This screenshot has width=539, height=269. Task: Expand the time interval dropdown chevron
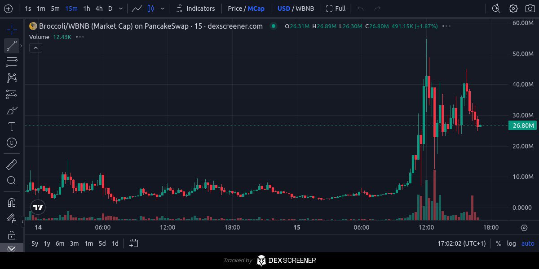pos(121,9)
